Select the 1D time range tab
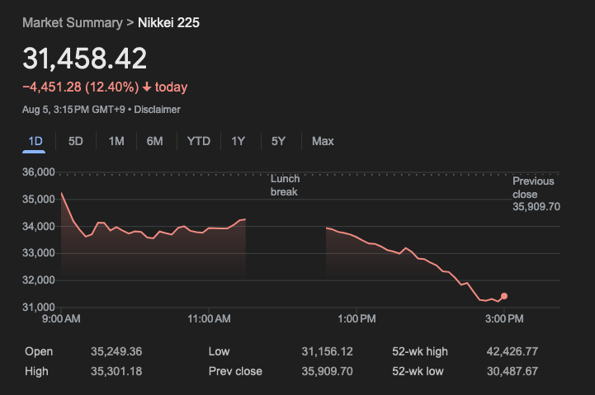The height and width of the screenshot is (395, 595). tap(35, 141)
